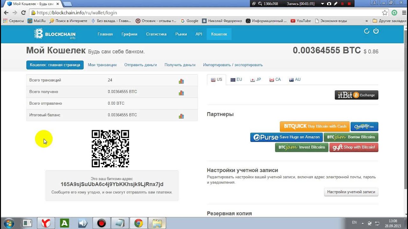Open YouTube bookmark

(x=301, y=21)
